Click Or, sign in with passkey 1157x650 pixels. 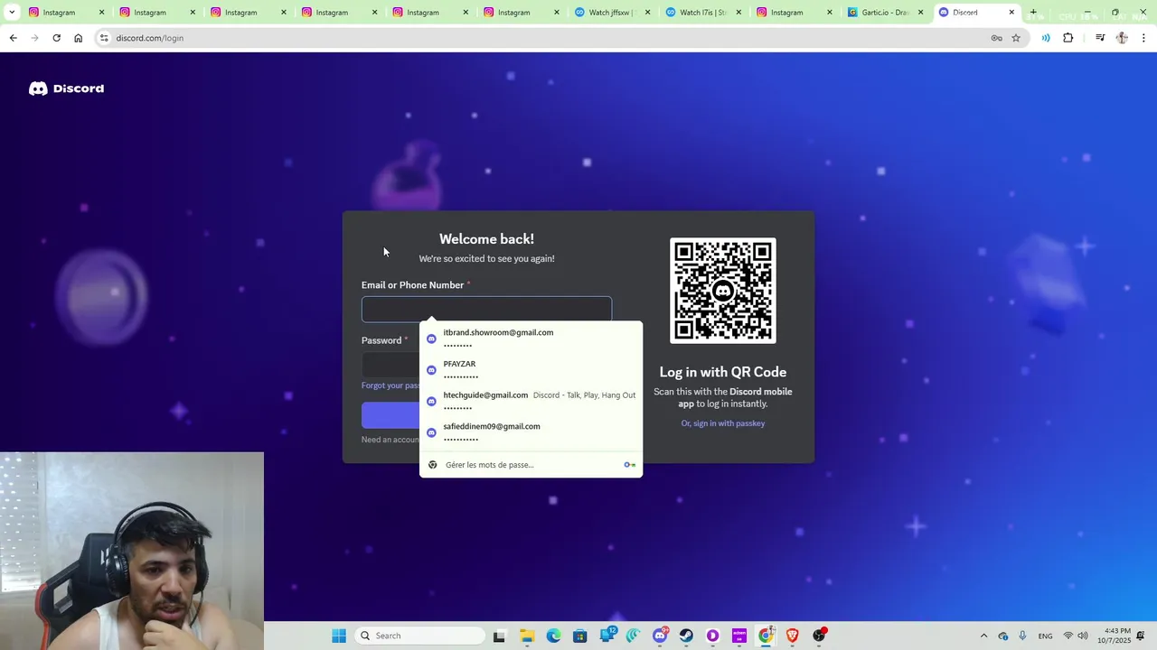click(723, 423)
